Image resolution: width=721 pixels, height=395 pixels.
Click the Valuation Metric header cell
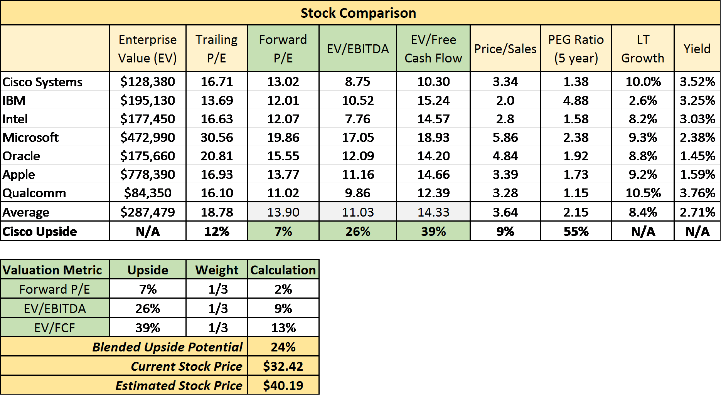pyautogui.click(x=55, y=270)
